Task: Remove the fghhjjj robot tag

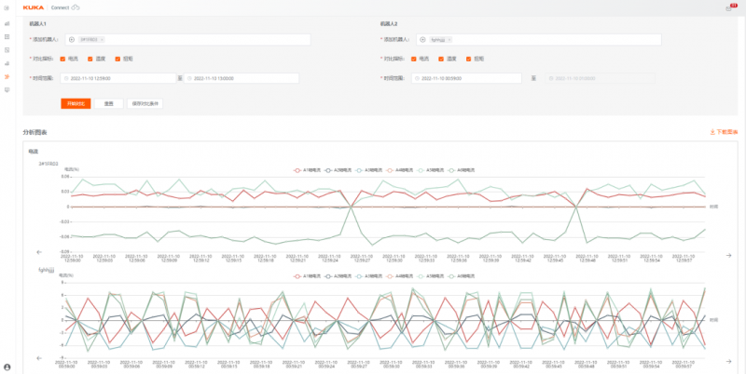Action: click(449, 40)
